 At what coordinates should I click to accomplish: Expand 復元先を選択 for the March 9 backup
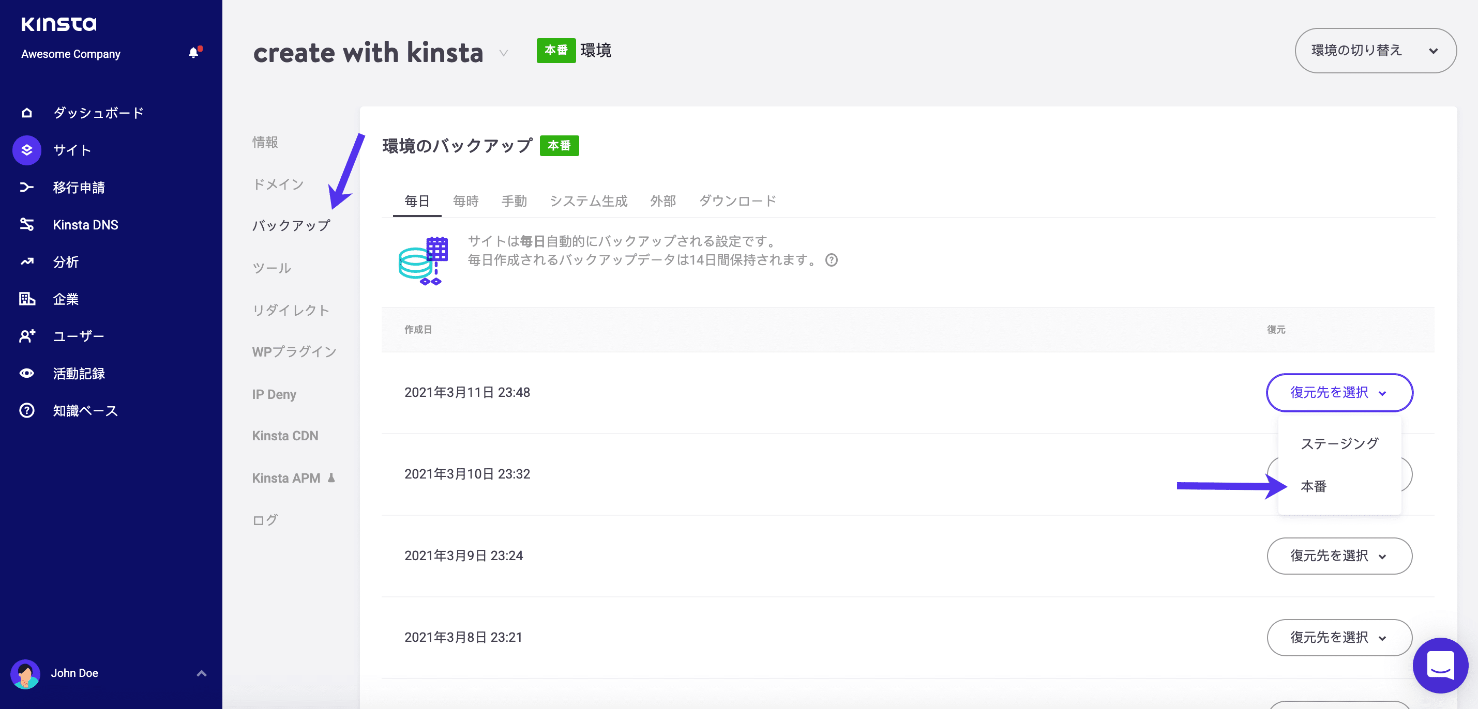(x=1339, y=556)
